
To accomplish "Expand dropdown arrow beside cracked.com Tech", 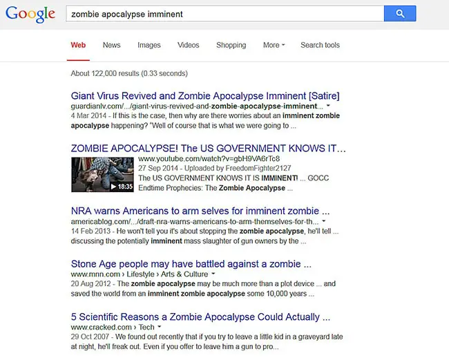I will tap(159, 327).
